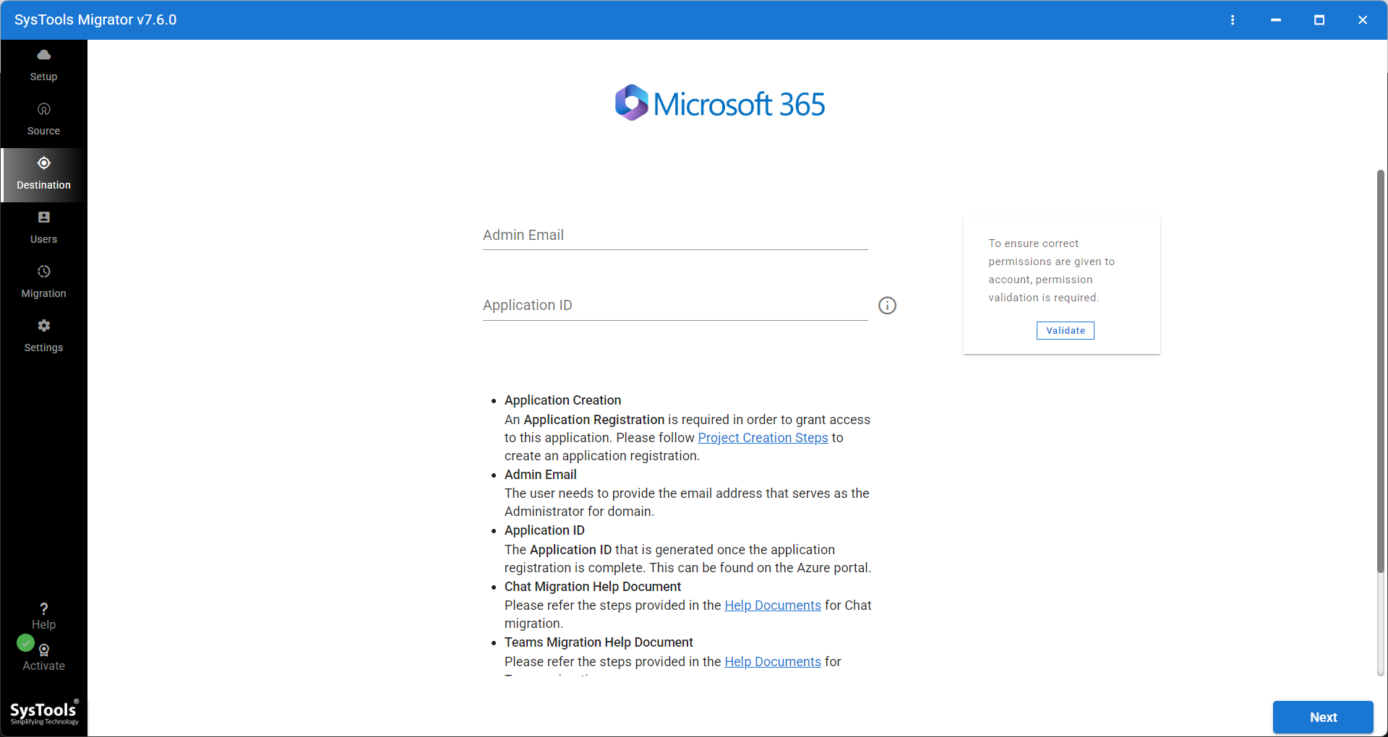Image resolution: width=1388 pixels, height=737 pixels.
Task: Click the Microsoft 365 logo
Action: point(719,102)
